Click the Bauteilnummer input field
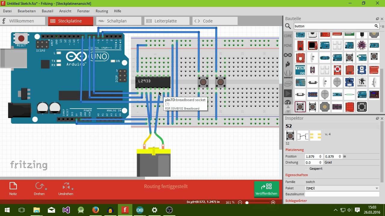 (342, 194)
